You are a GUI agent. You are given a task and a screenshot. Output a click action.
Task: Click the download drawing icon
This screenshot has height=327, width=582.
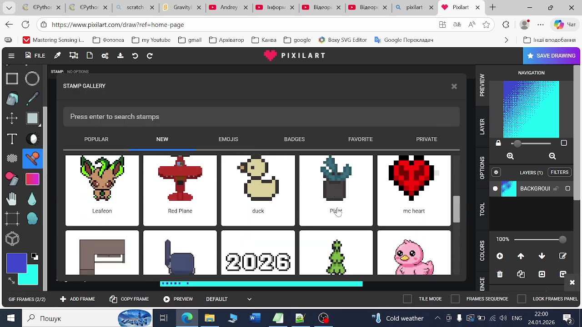120,55
